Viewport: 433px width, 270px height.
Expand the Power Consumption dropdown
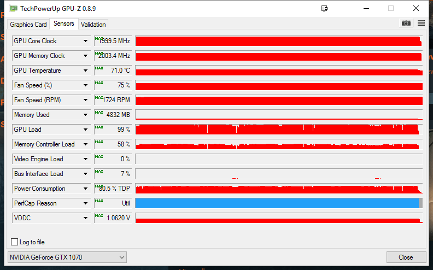[x=85, y=189]
